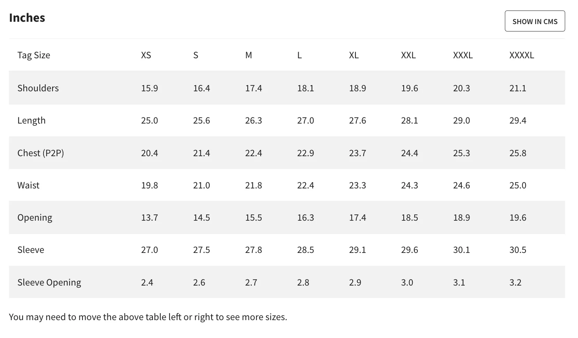Select the XL size column header
This screenshot has width=578, height=338.
tap(354, 55)
